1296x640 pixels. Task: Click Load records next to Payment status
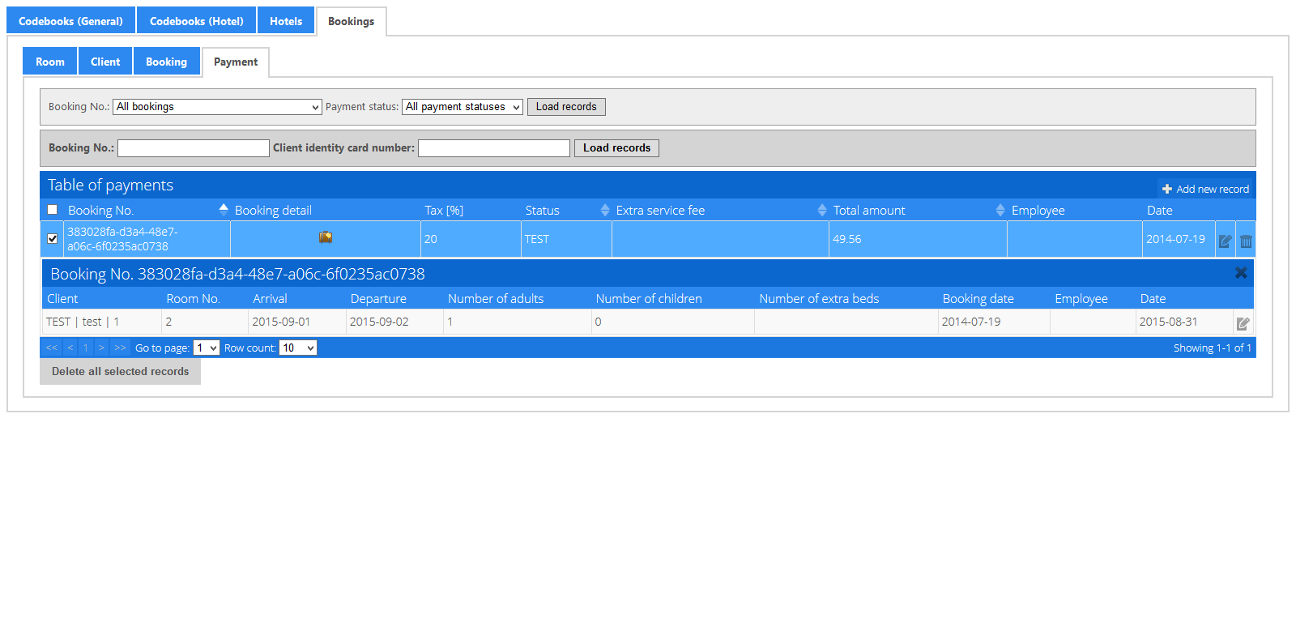point(566,107)
